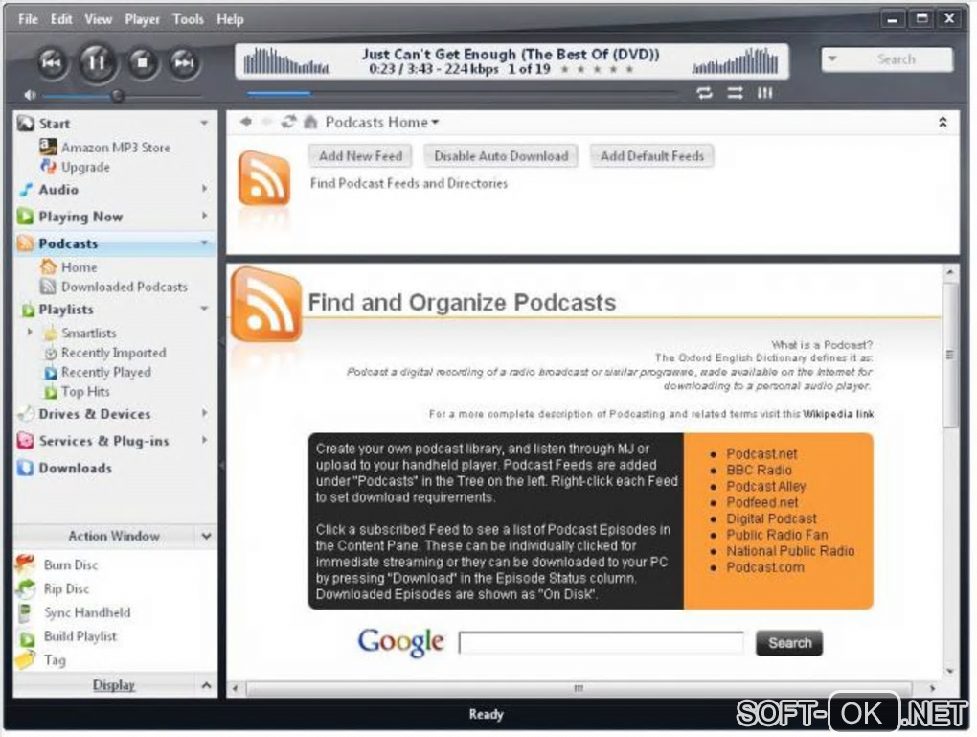Open the Edit menu
This screenshot has width=977, height=737.
point(61,19)
